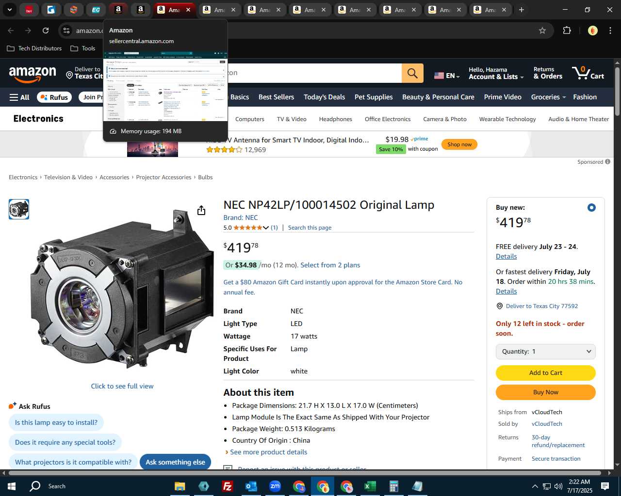This screenshot has height=496, width=621.
Task: Open the Quantity dropdown
Action: click(545, 352)
